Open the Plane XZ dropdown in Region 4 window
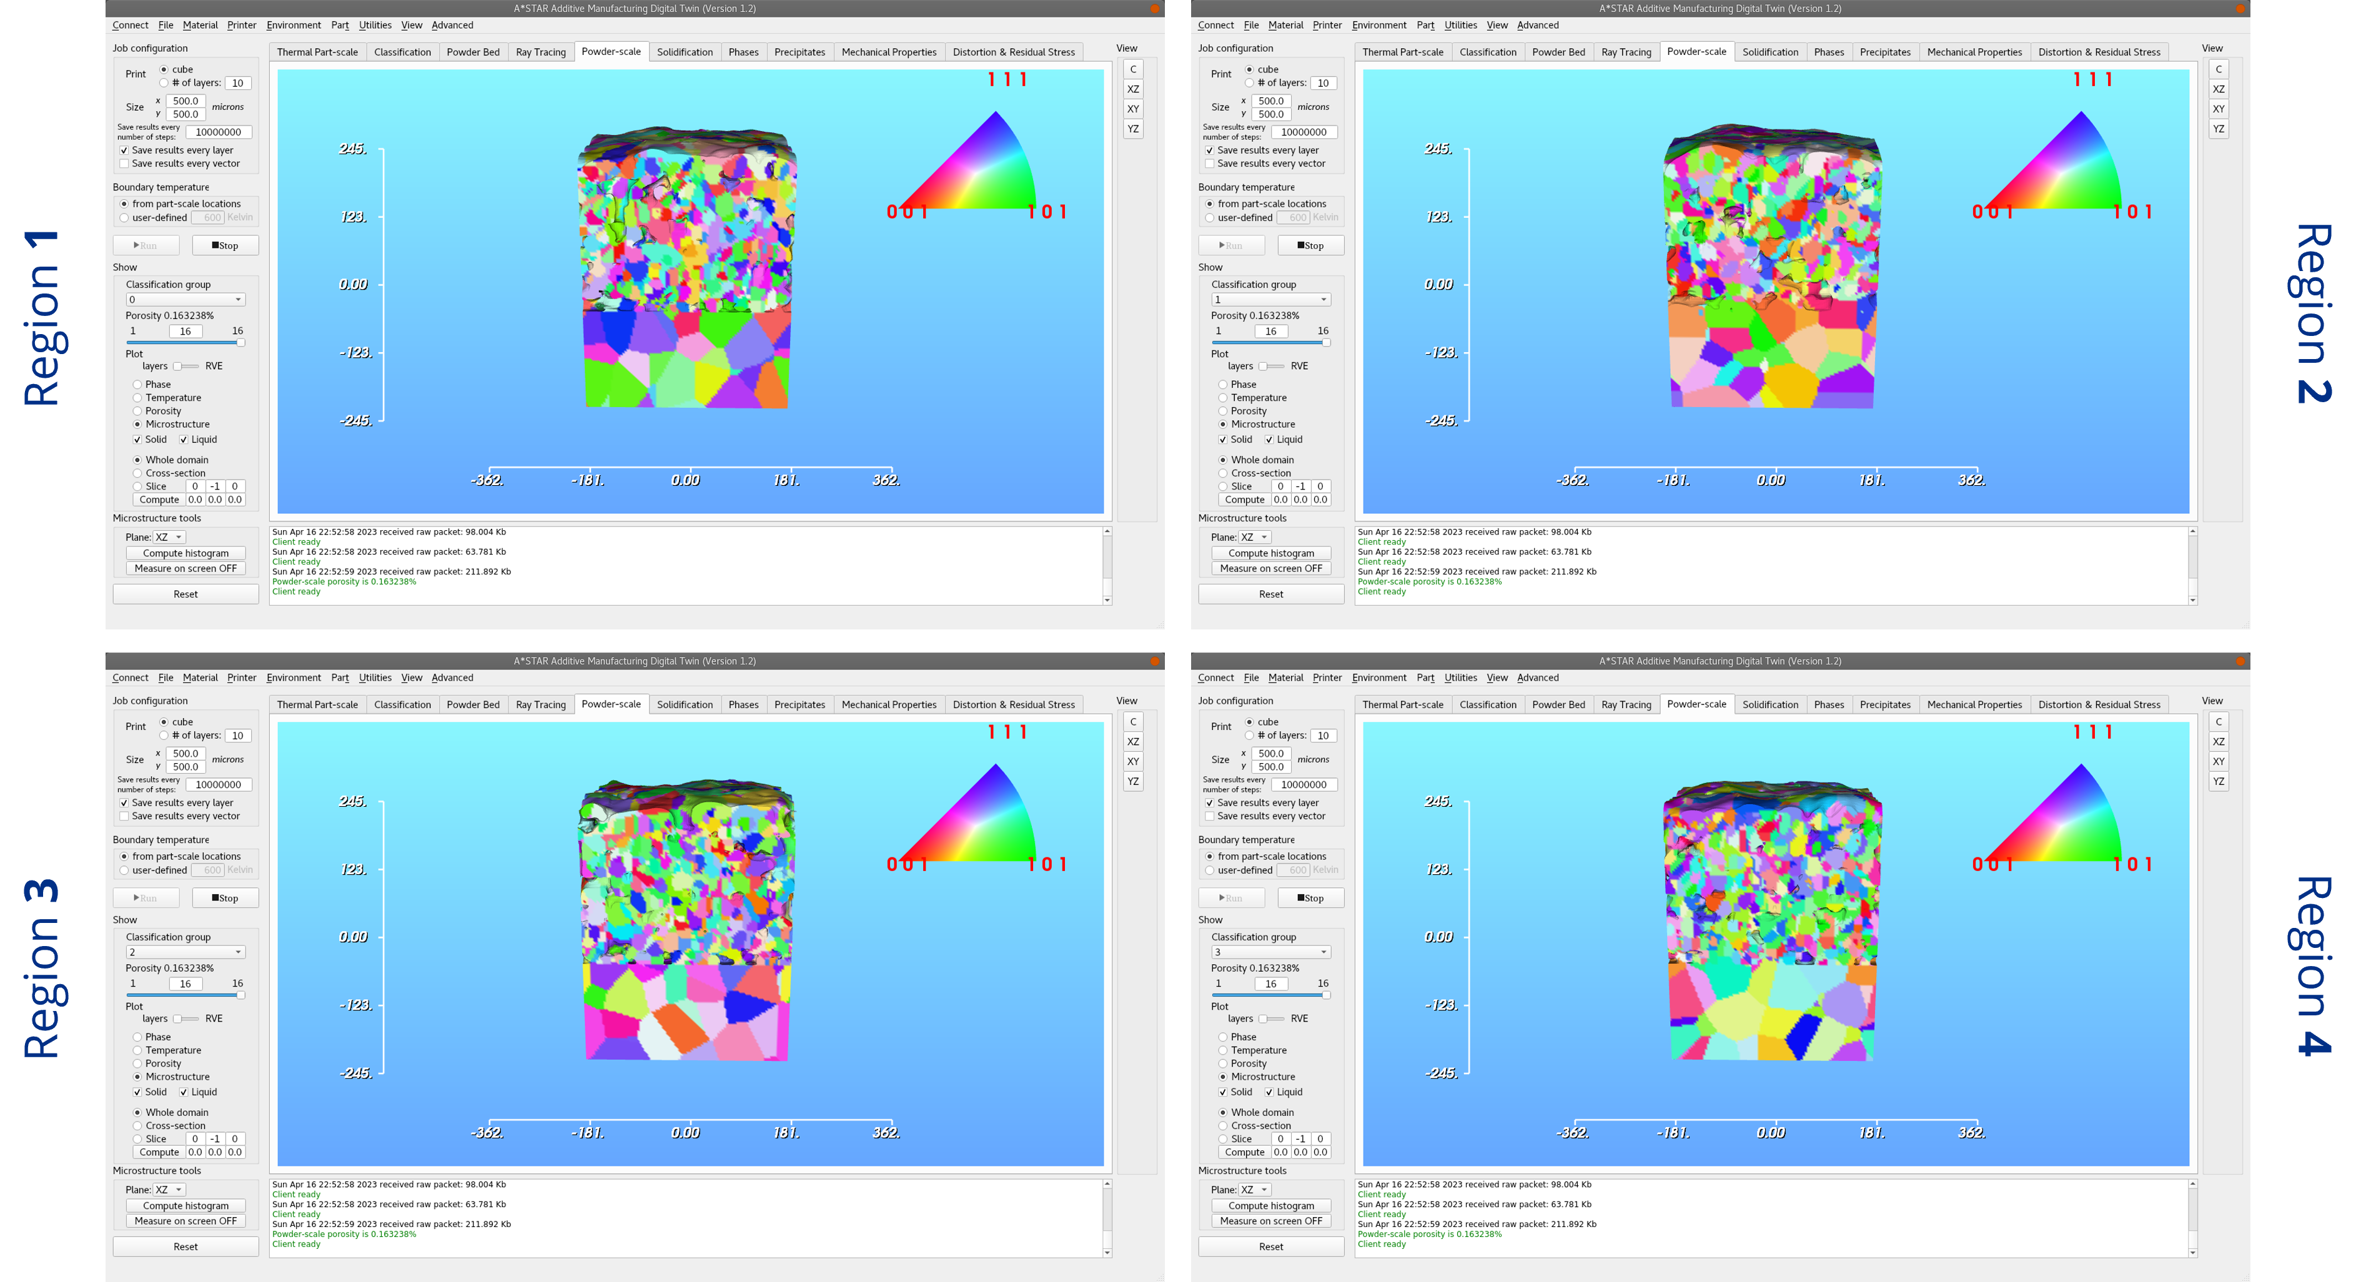Viewport: 2356px width, 1282px height. (1255, 1191)
